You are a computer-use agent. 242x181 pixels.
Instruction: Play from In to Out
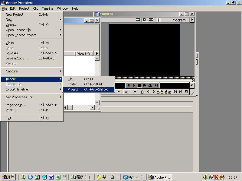(156, 85)
